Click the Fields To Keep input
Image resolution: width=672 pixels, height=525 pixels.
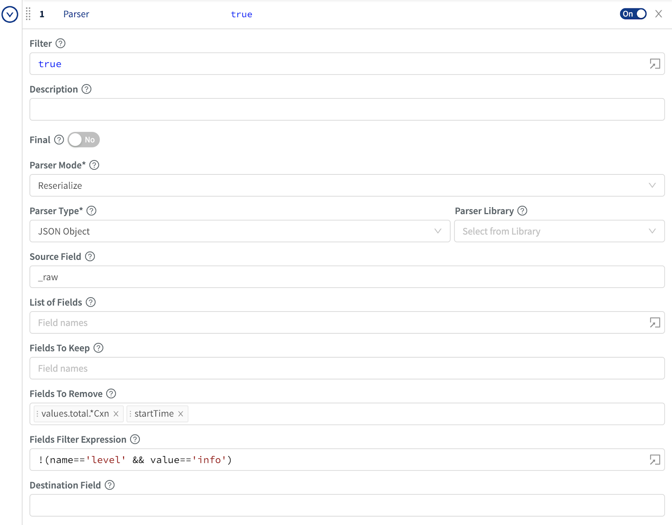click(x=347, y=368)
